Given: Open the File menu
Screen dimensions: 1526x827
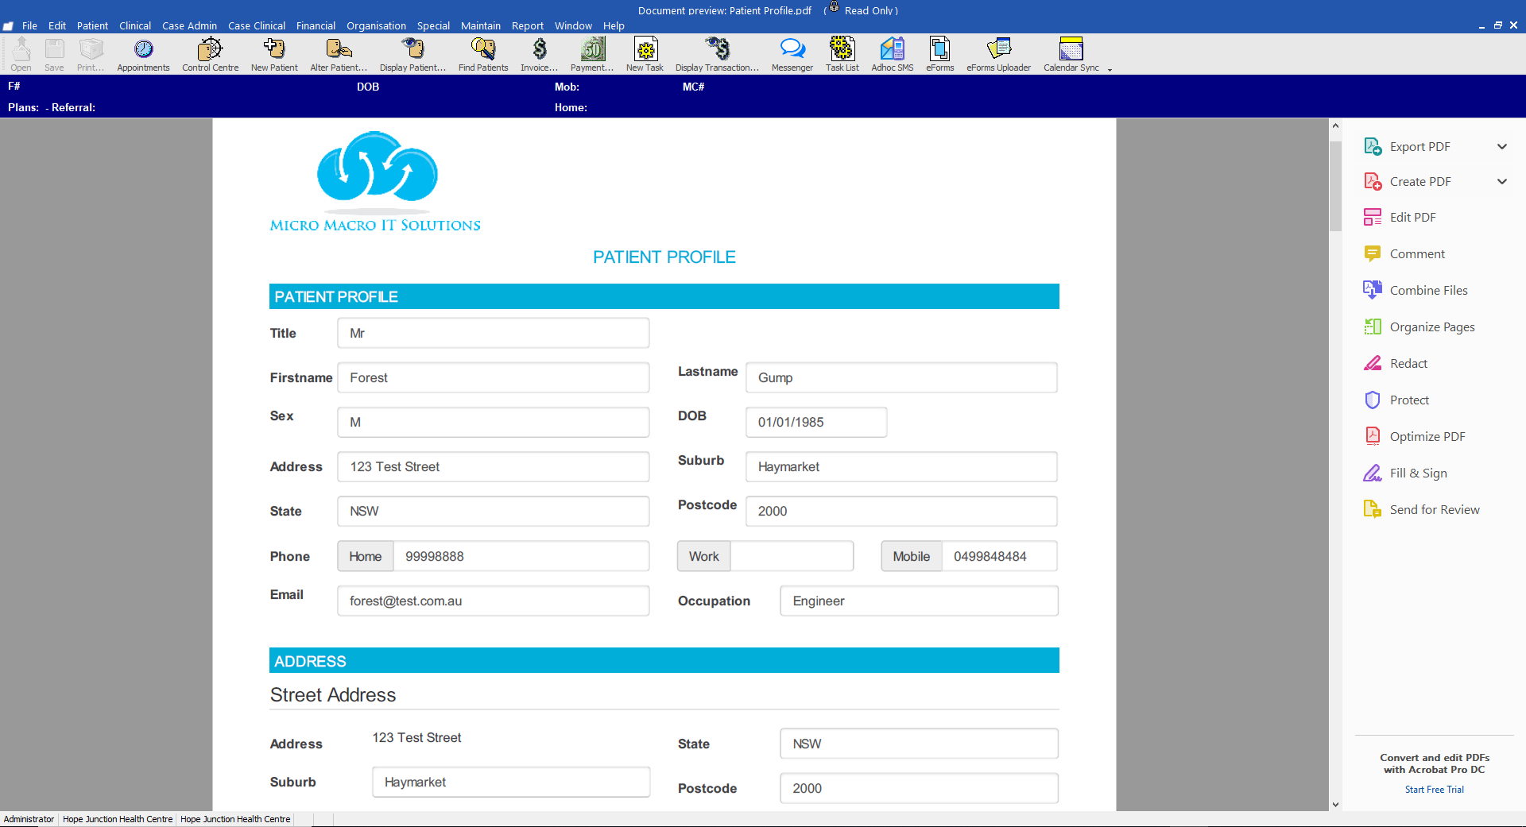Looking at the screenshot, I should point(29,25).
